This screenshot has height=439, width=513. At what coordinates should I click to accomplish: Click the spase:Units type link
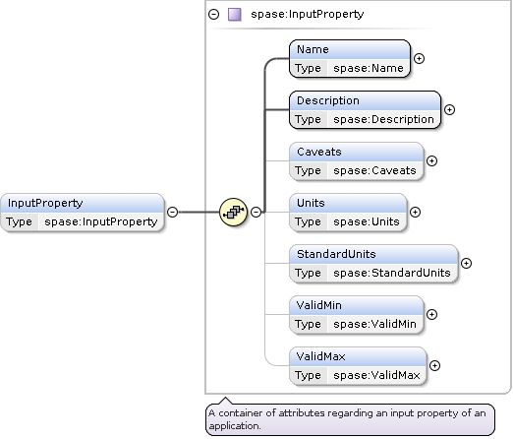tap(367, 221)
